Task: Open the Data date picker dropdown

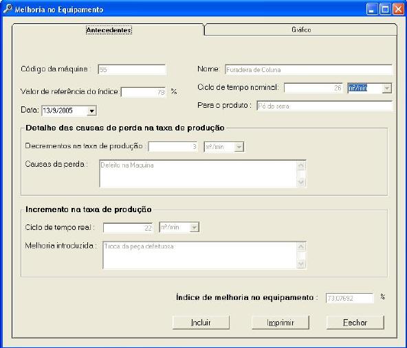Action: 91,111
